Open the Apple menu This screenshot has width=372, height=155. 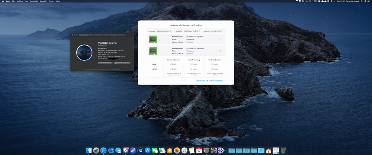3,1
